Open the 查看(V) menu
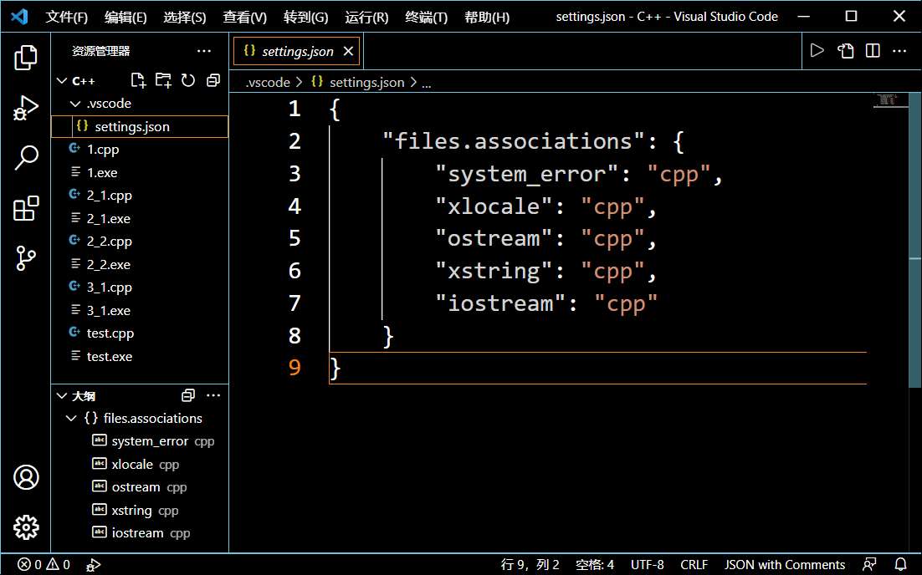This screenshot has height=575, width=922. (244, 17)
